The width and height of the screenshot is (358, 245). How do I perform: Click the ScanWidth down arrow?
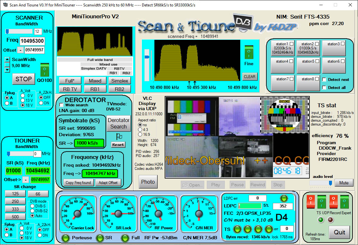[7, 70]
